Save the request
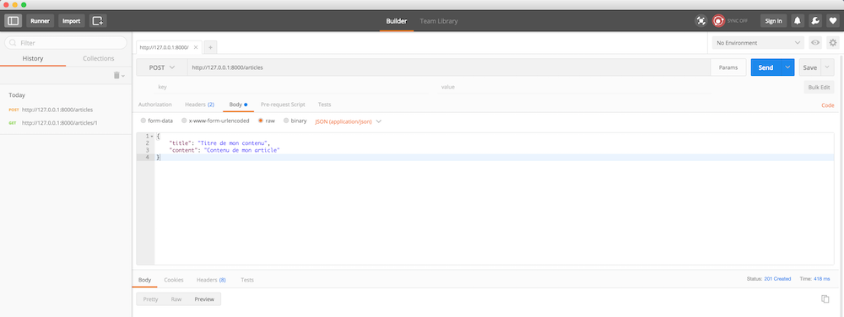The height and width of the screenshot is (317, 844). pyautogui.click(x=810, y=67)
